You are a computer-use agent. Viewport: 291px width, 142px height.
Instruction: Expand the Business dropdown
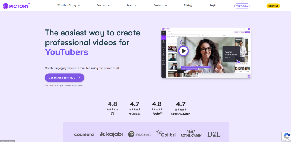[x=160, y=5]
